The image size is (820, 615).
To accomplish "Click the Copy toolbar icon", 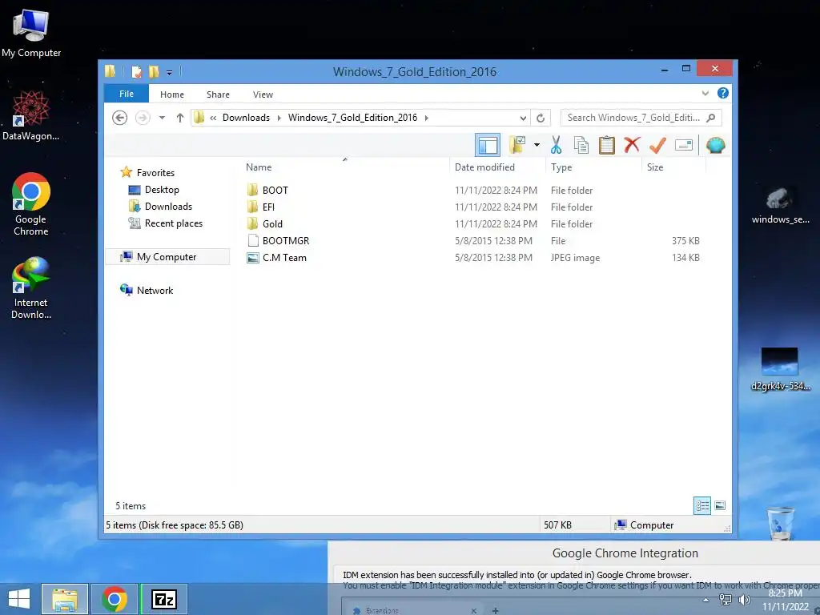I will point(581,145).
